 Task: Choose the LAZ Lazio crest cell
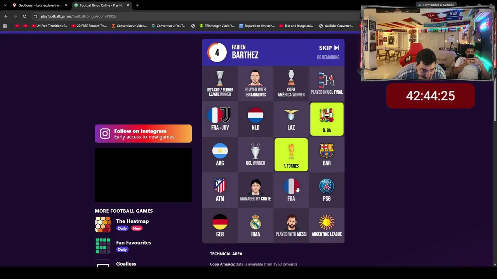click(291, 119)
